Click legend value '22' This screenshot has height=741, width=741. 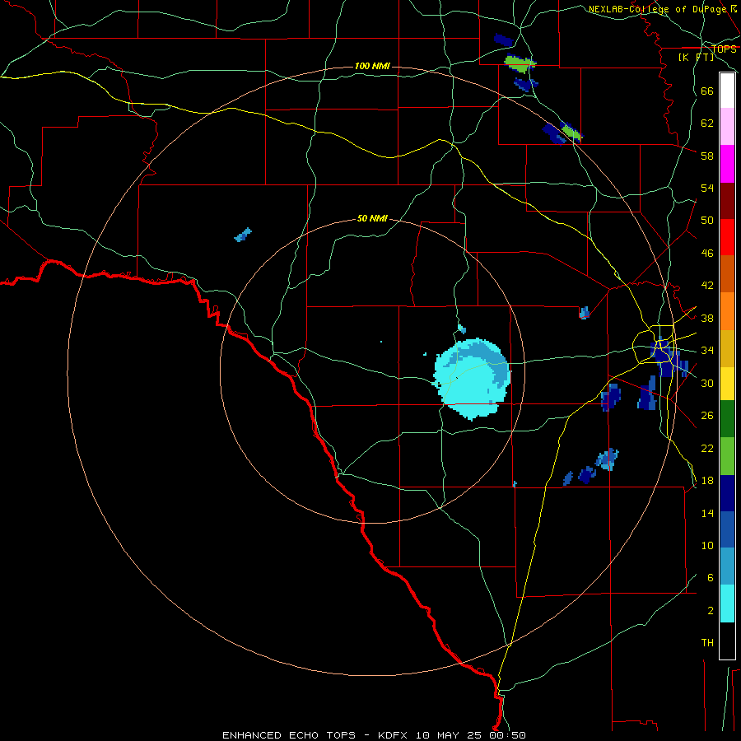(707, 449)
